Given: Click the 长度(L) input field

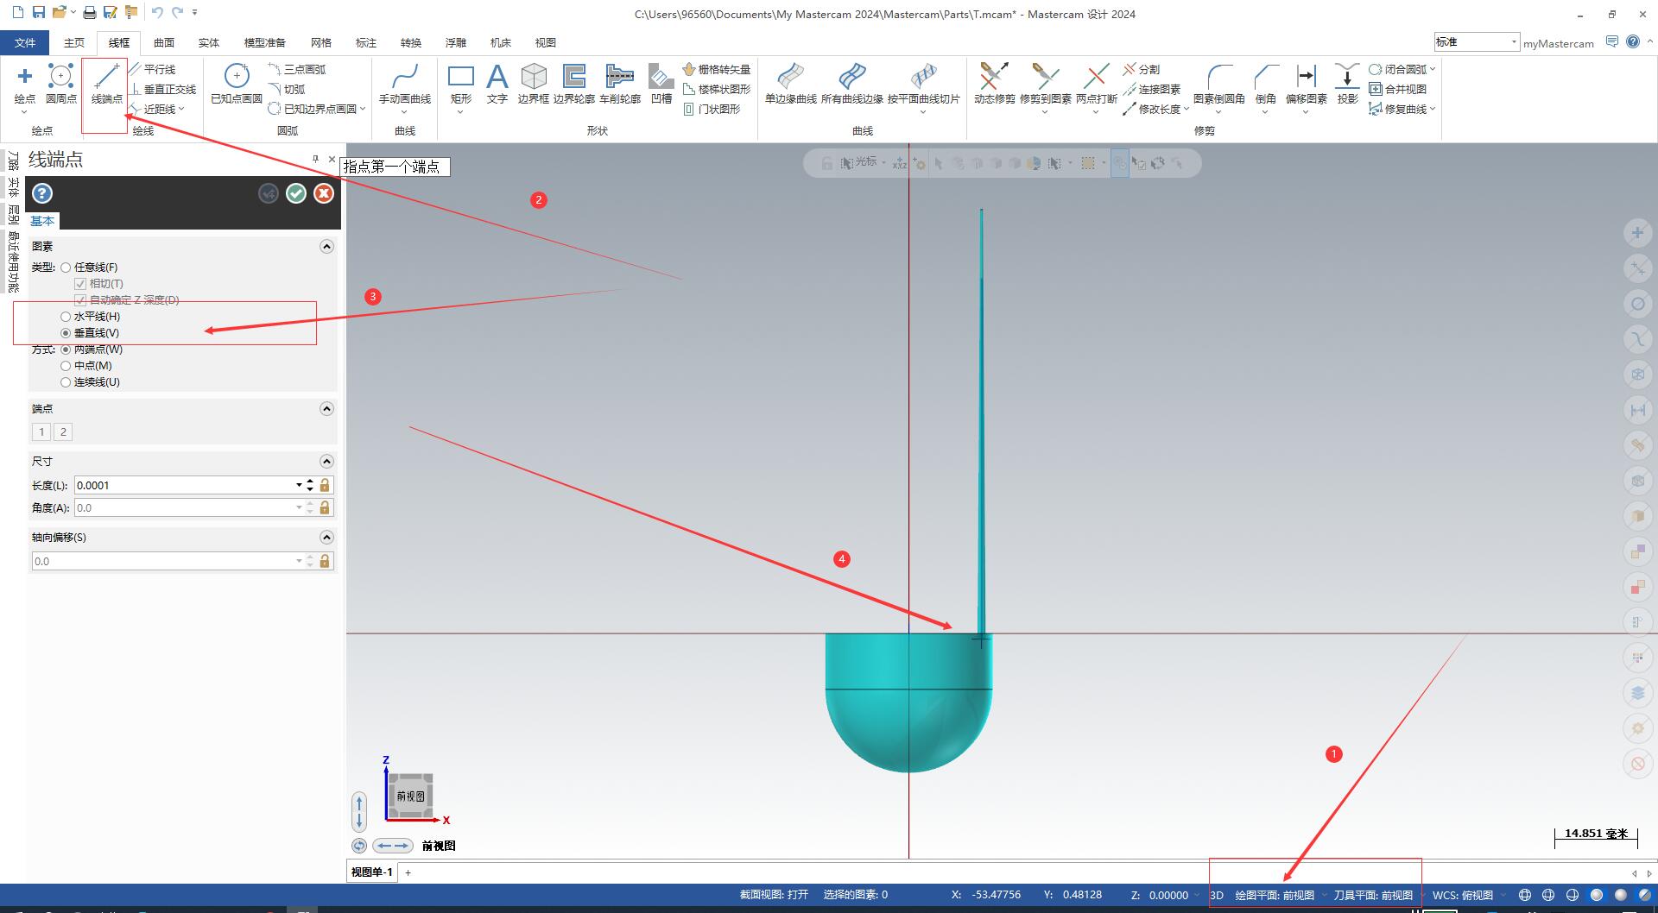Looking at the screenshot, I should (184, 485).
